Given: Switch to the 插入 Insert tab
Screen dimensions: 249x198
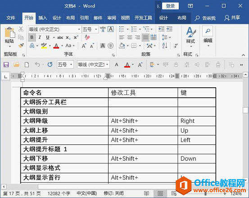Looking at the screenshot, I should pyautogui.click(x=43, y=18).
